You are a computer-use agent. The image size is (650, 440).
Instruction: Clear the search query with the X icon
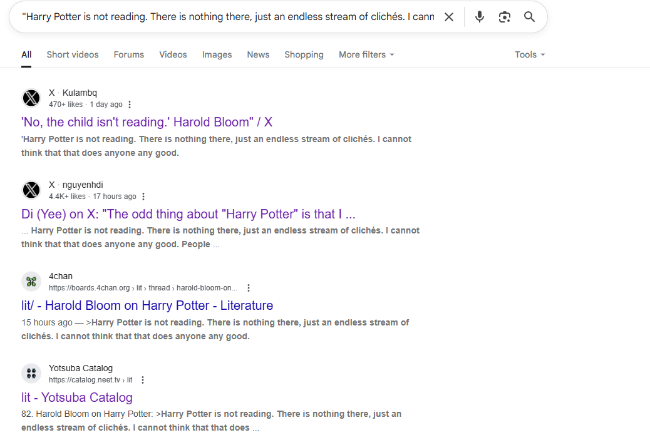(x=449, y=17)
